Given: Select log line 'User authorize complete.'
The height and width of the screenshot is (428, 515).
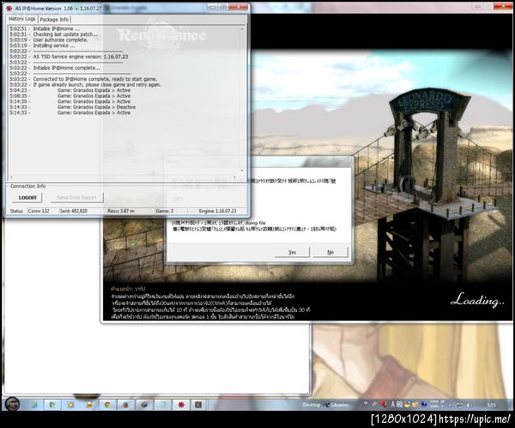Looking at the screenshot, I should [60, 40].
